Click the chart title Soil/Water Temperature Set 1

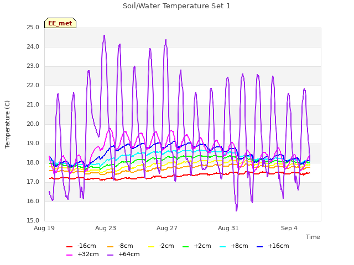176,6
